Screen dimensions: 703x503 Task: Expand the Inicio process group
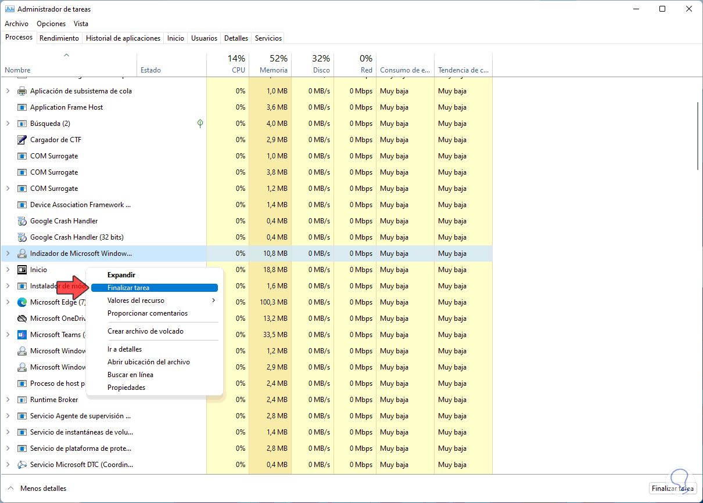click(x=8, y=270)
